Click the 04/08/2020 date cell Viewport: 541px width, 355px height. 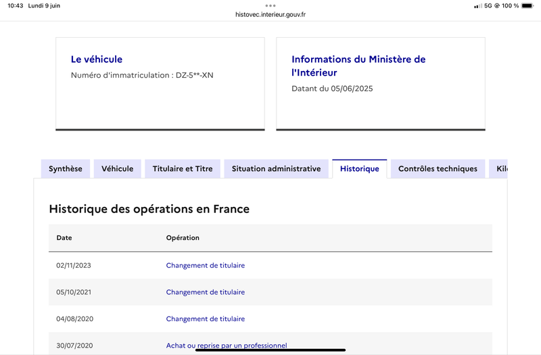74,318
